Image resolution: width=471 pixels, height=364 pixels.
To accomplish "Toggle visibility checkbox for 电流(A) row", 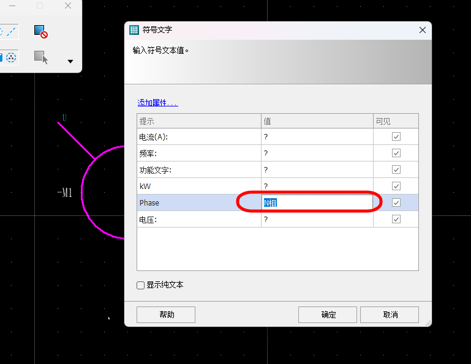I will point(396,136).
